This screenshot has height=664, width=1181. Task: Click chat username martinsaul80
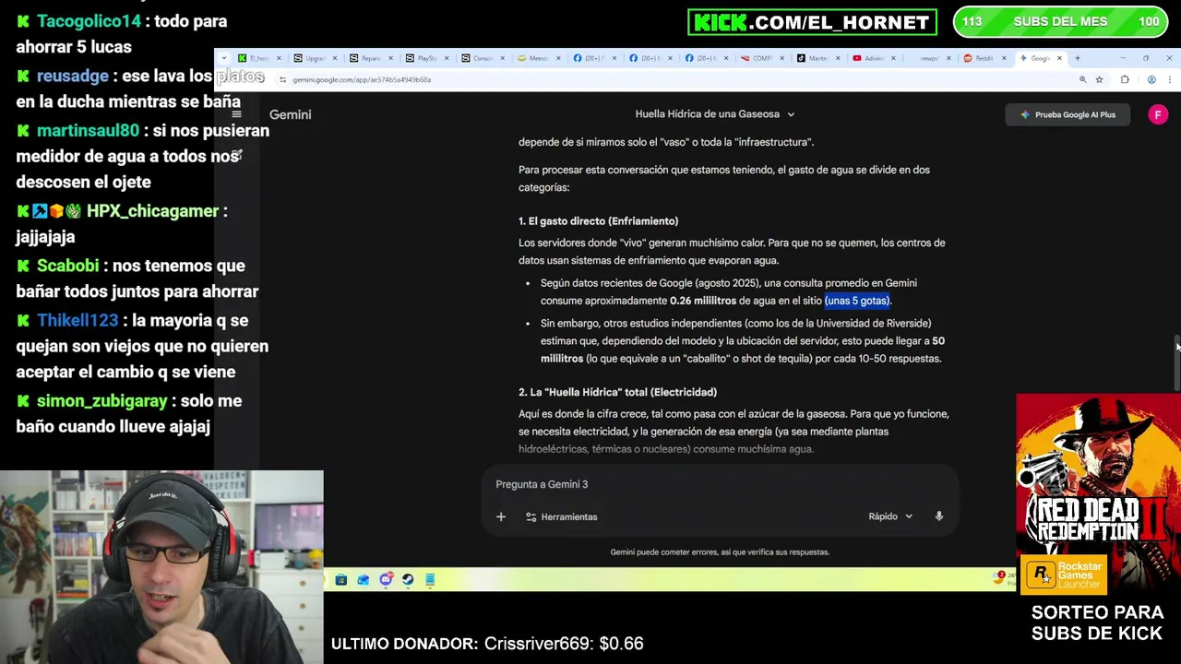[x=88, y=131]
